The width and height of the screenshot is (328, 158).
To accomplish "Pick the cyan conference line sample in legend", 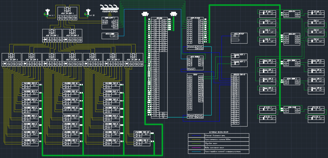I will [196, 152].
